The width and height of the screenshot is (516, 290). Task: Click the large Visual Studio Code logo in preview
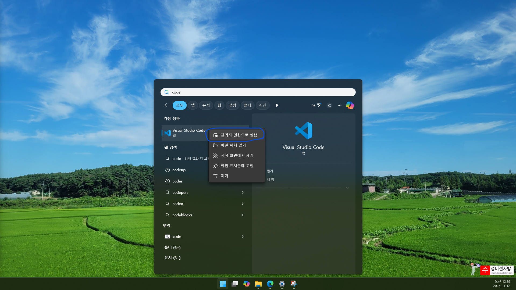pyautogui.click(x=303, y=131)
